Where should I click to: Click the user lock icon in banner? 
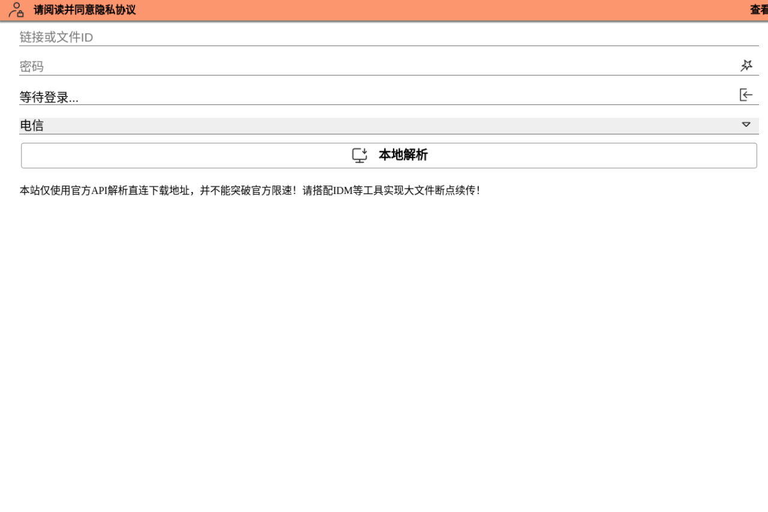pos(16,10)
